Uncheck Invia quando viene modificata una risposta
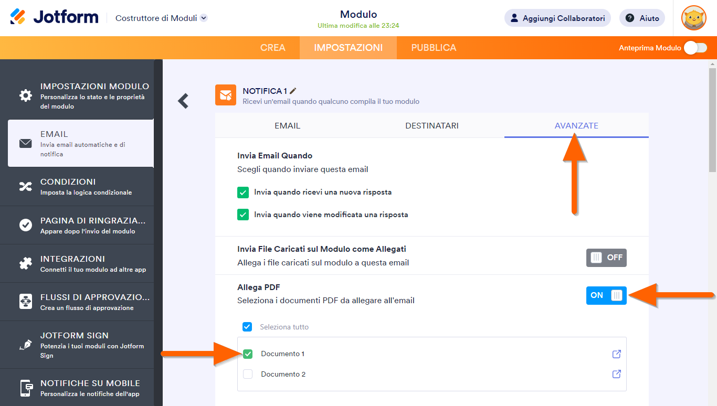 point(242,215)
